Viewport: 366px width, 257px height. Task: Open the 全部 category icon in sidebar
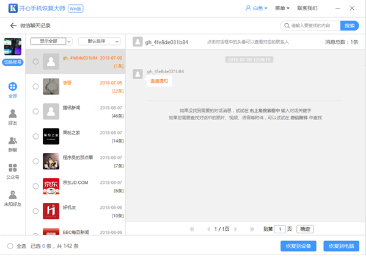(13, 86)
